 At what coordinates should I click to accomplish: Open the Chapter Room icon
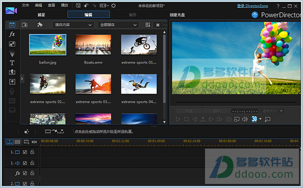coord(12,101)
